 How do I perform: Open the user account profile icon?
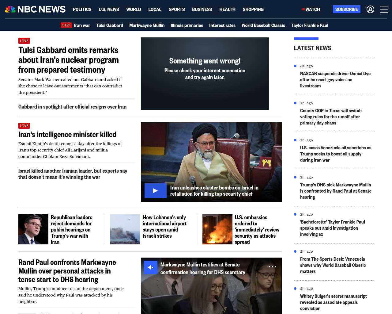point(370,10)
